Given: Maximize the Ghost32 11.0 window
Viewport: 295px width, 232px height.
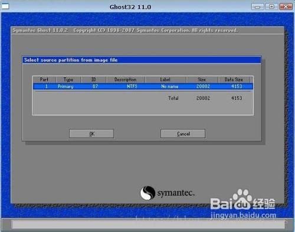Looking at the screenshot, I should click(x=271, y=6).
